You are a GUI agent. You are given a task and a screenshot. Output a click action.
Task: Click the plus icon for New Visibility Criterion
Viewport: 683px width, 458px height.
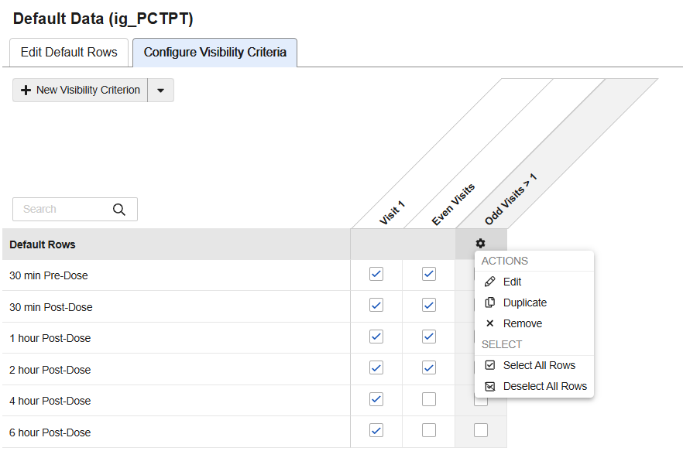click(26, 90)
